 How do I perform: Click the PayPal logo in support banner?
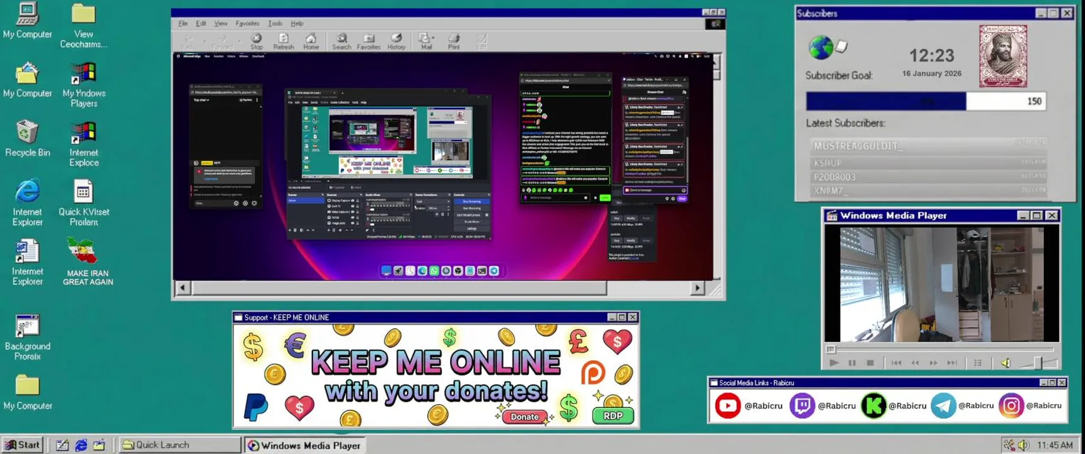point(256,407)
